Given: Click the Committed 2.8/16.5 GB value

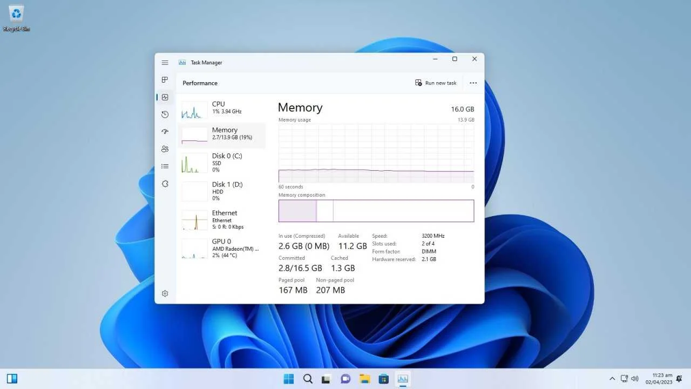Looking at the screenshot, I should [x=300, y=268].
